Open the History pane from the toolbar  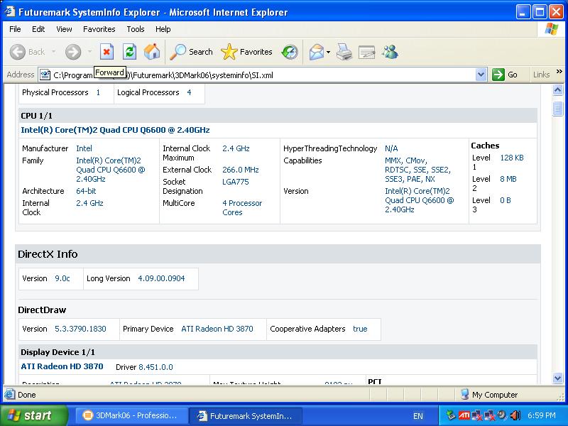coord(290,52)
